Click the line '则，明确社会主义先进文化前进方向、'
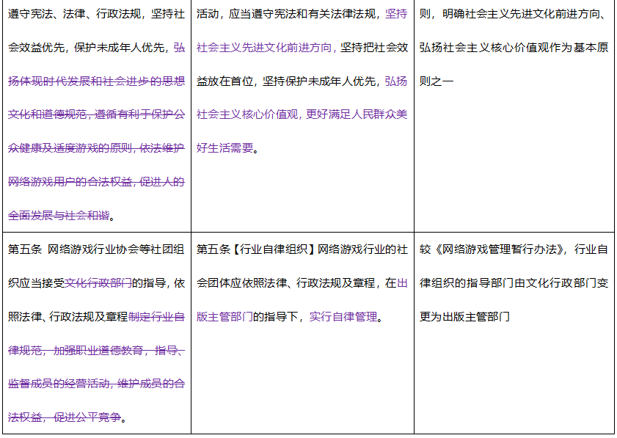Viewport: 617px width, 438px height. tap(514, 14)
